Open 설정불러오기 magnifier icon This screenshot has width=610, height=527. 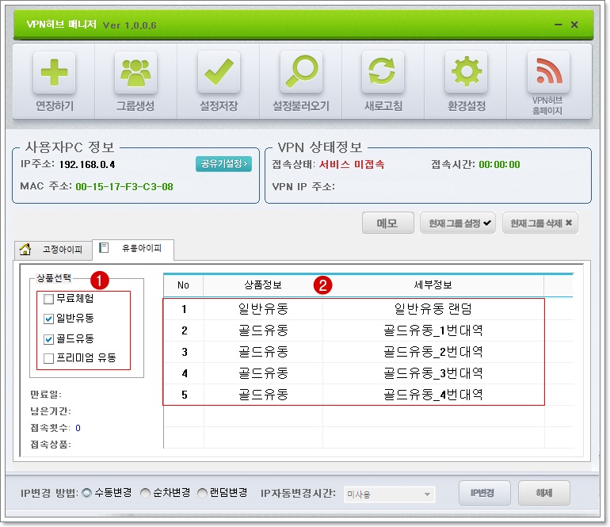[x=301, y=73]
